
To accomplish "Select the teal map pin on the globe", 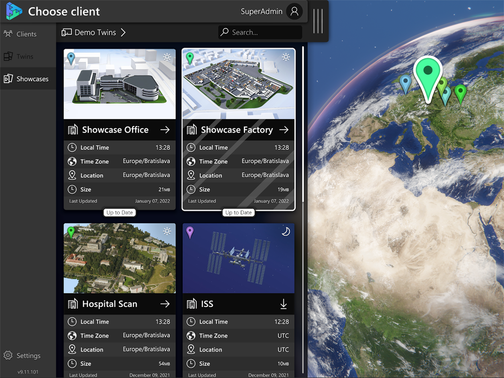I will (x=447, y=97).
